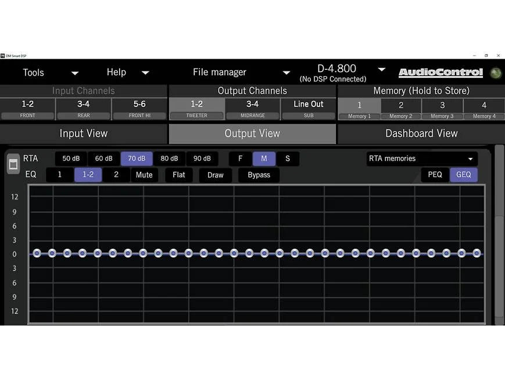Expand the D-4.800 device selector
505x379 pixels.
click(x=382, y=69)
